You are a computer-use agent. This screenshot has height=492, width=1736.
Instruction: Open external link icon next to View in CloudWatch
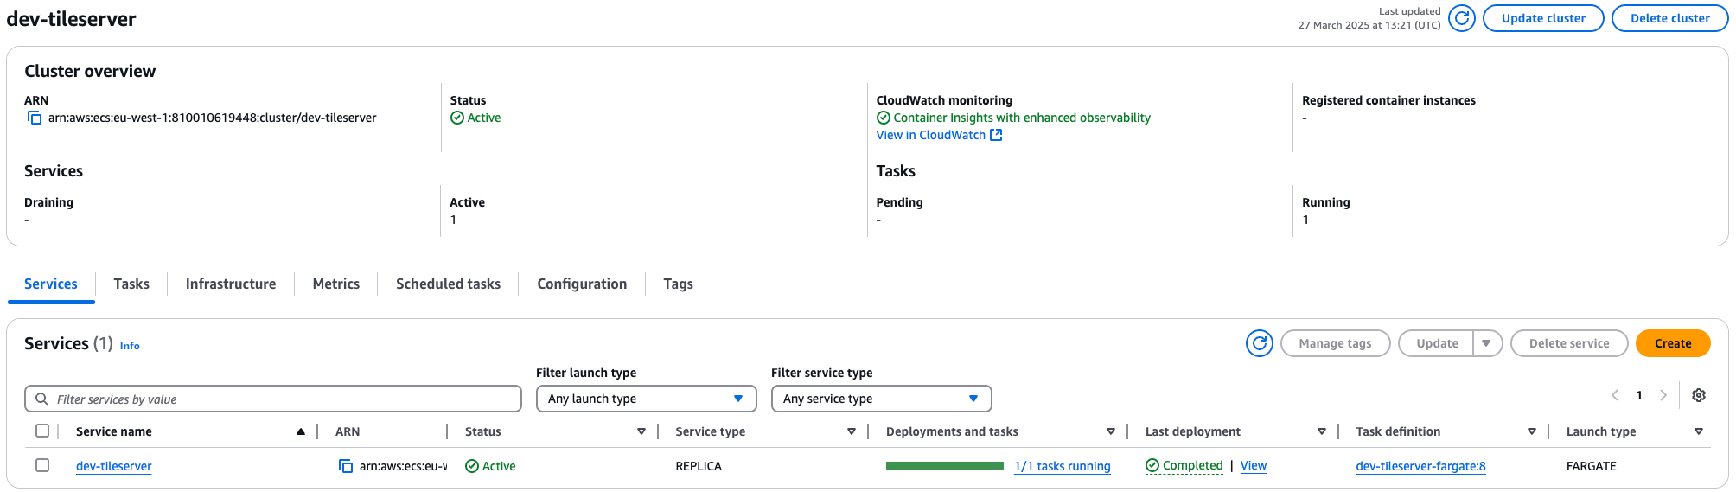996,135
